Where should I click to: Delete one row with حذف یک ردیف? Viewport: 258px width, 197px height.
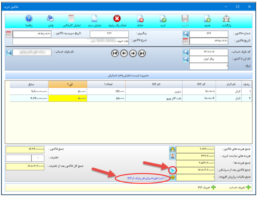click(x=117, y=19)
